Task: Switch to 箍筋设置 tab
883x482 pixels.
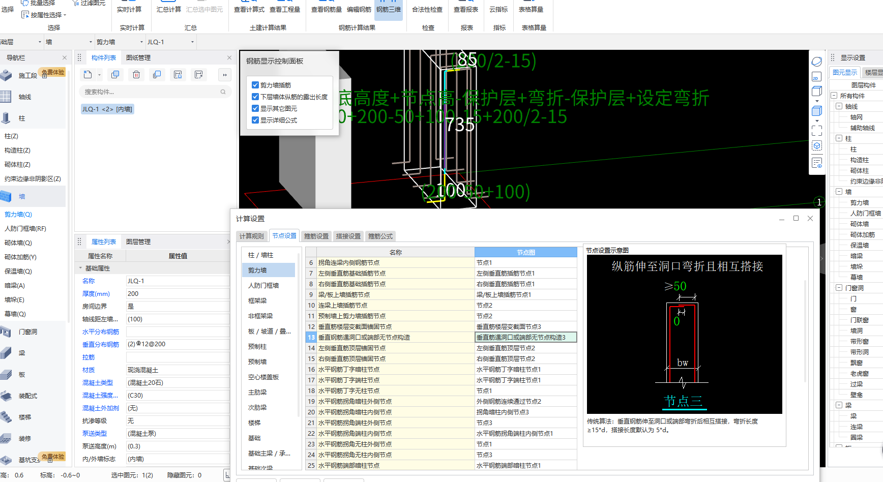Action: 316,236
